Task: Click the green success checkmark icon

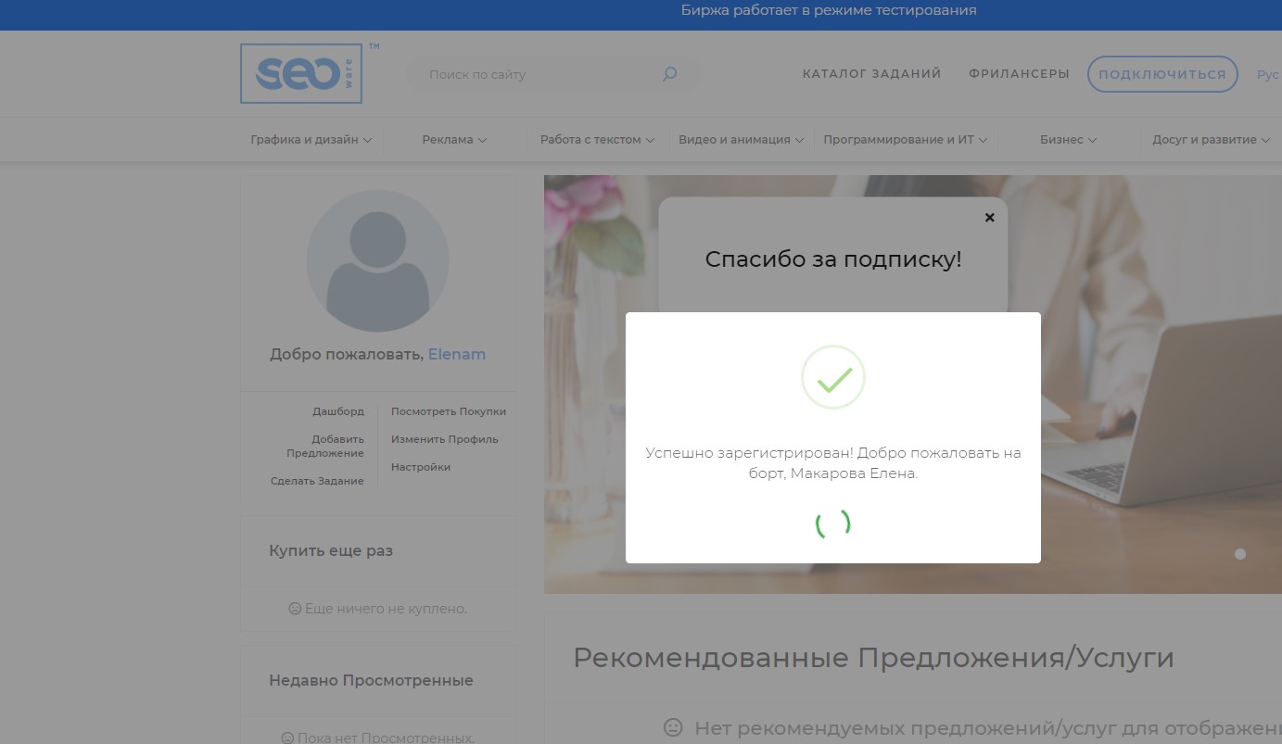Action: pos(832,377)
